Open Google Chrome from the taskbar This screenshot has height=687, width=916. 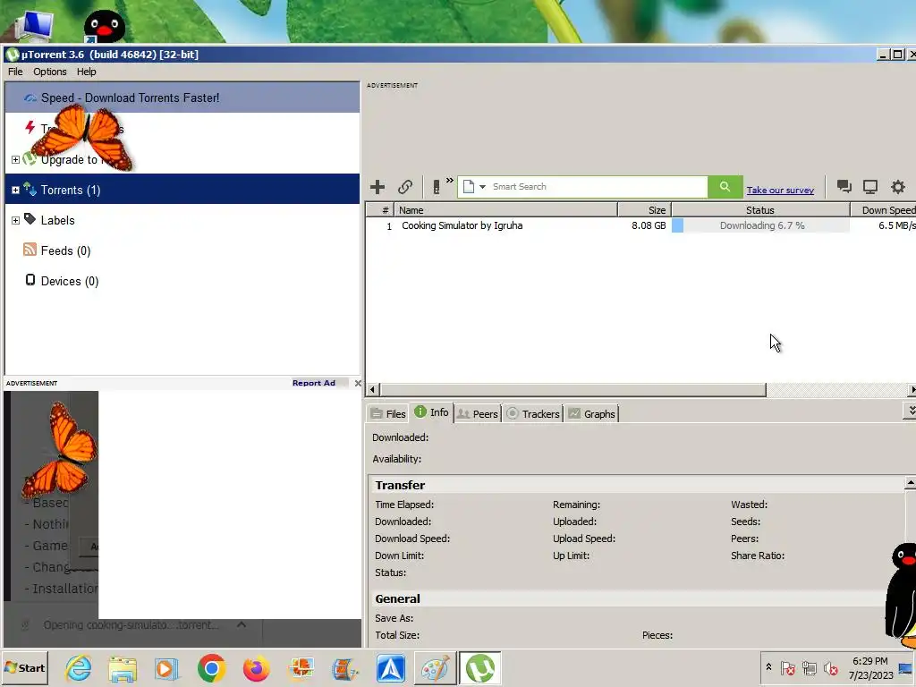[x=211, y=667]
